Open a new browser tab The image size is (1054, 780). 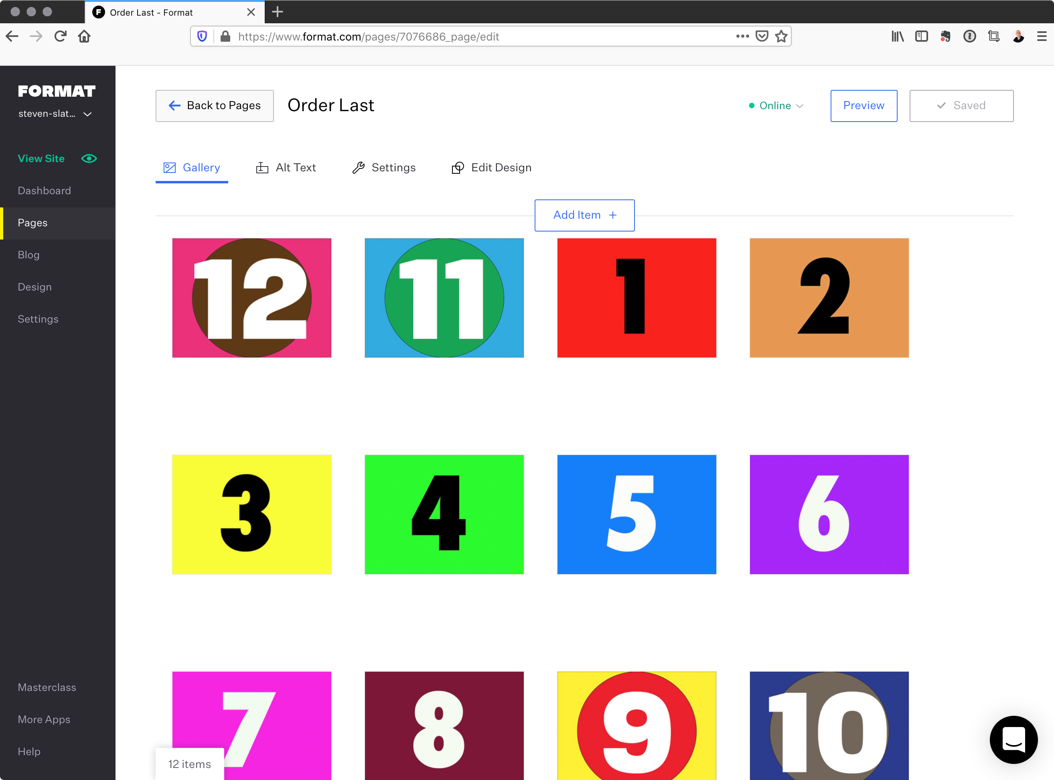pos(278,12)
